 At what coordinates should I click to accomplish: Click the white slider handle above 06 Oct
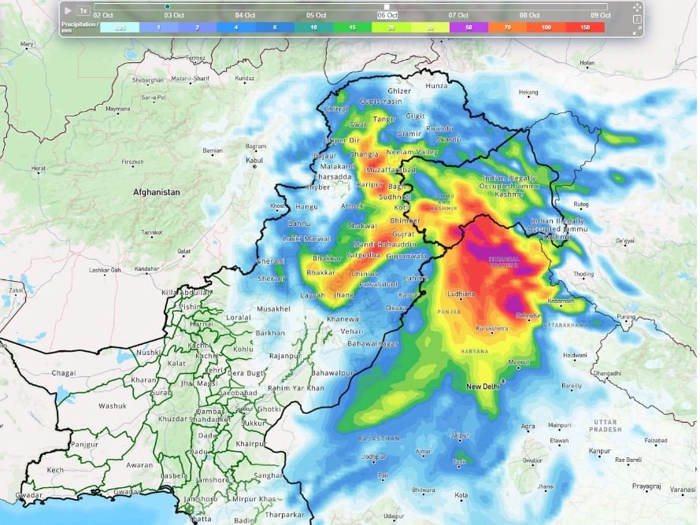[387, 6]
